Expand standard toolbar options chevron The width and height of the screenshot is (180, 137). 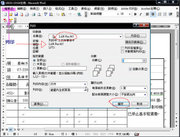coord(86,14)
